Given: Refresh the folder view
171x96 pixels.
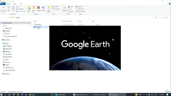Looking at the screenshot, I should coord(156,17).
